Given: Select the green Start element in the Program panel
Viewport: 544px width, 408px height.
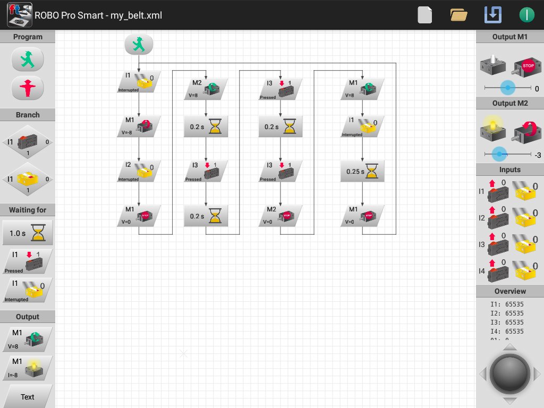Looking at the screenshot, I should coord(28,59).
